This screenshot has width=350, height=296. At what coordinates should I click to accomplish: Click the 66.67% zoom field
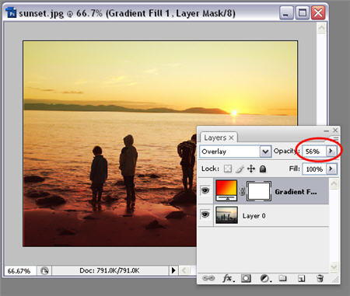click(20, 271)
